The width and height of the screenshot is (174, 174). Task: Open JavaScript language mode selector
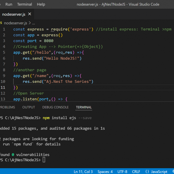(x=156, y=171)
